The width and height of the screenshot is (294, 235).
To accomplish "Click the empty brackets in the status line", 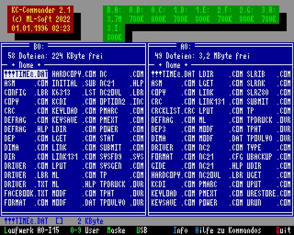I will point(59,221).
